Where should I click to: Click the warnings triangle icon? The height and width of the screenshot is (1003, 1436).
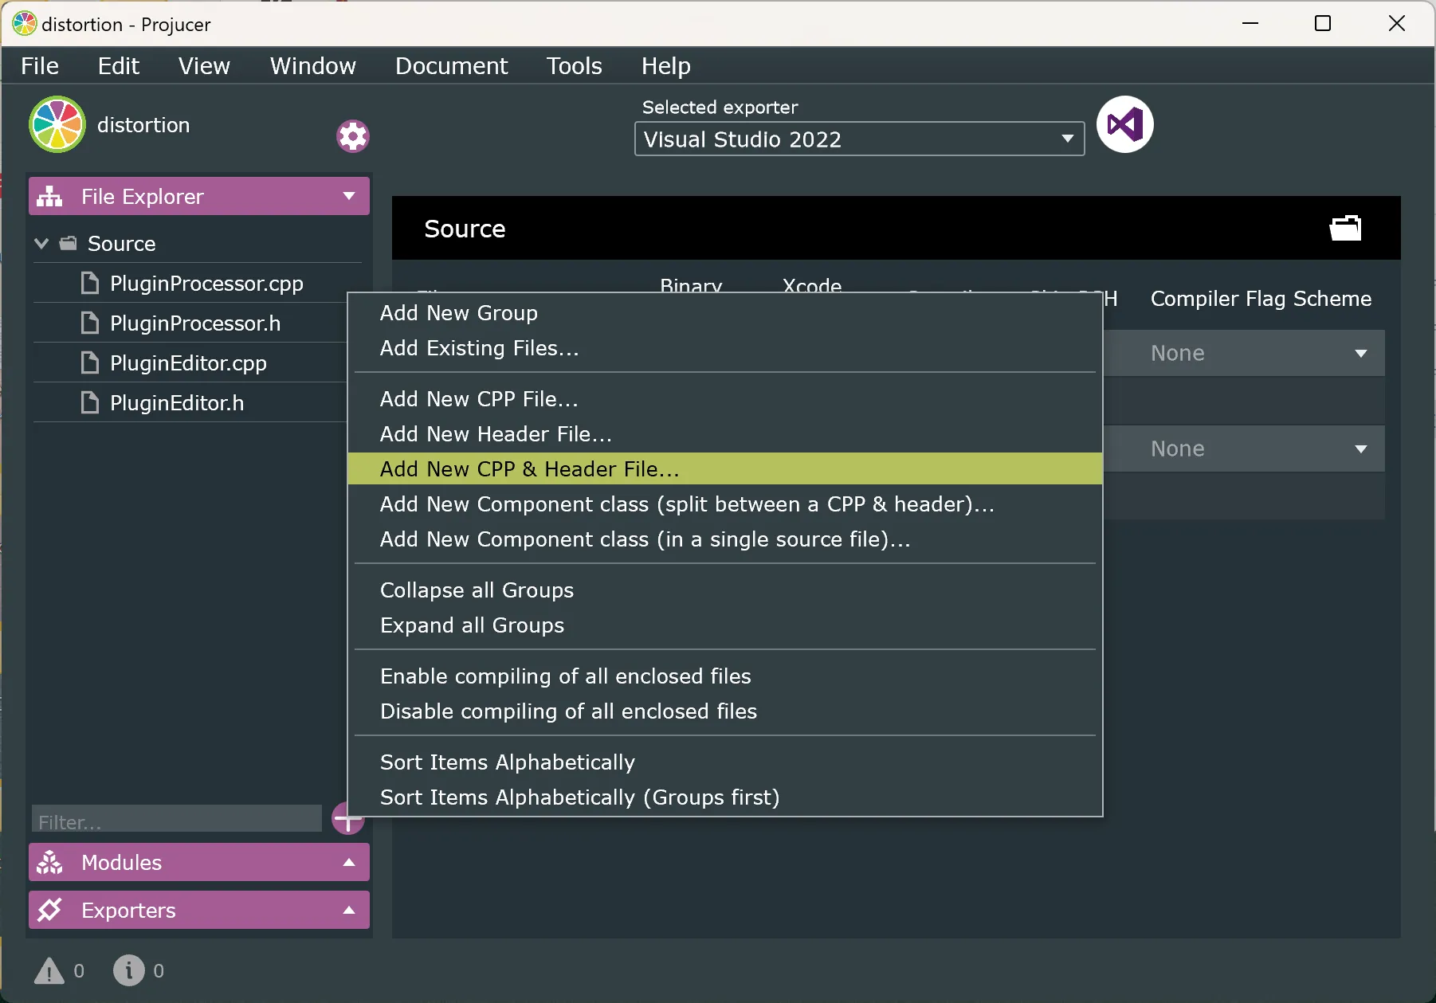point(49,970)
